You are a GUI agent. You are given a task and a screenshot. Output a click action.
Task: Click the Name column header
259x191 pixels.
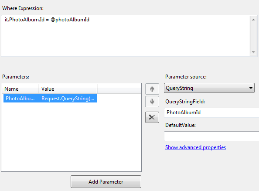click(20, 89)
